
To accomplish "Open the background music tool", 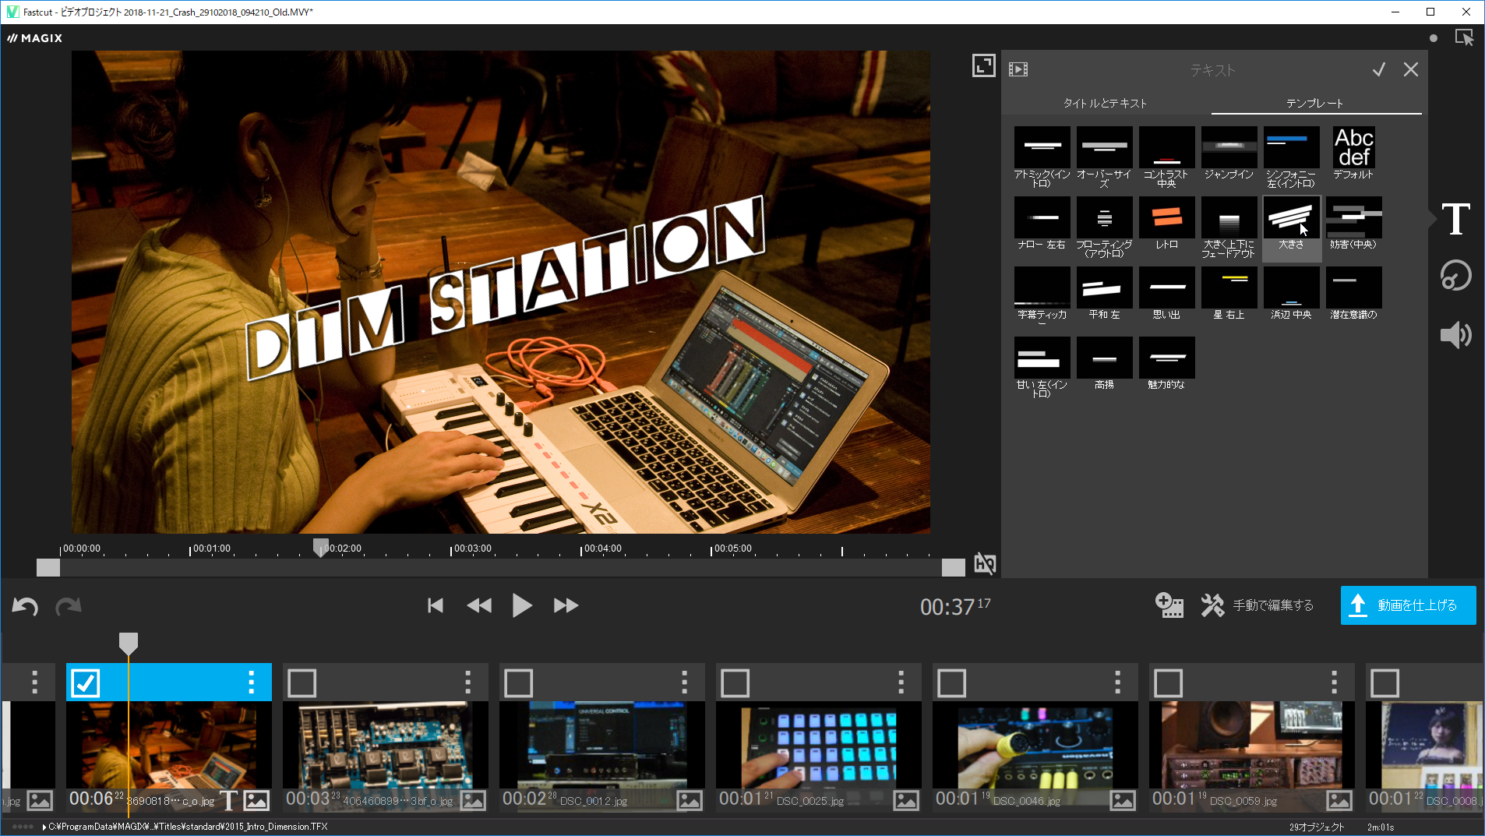I will (1455, 275).
